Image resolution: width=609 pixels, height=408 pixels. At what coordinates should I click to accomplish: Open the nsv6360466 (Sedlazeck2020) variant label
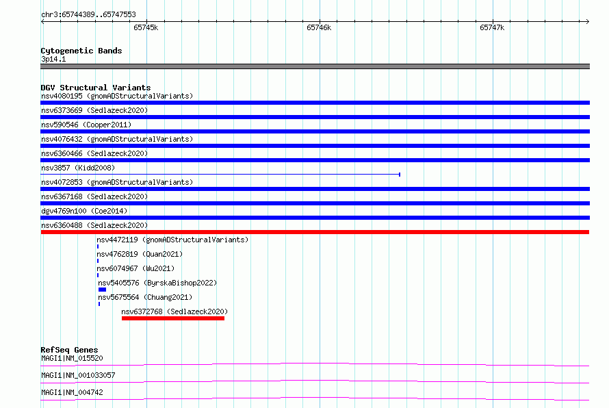(94, 153)
